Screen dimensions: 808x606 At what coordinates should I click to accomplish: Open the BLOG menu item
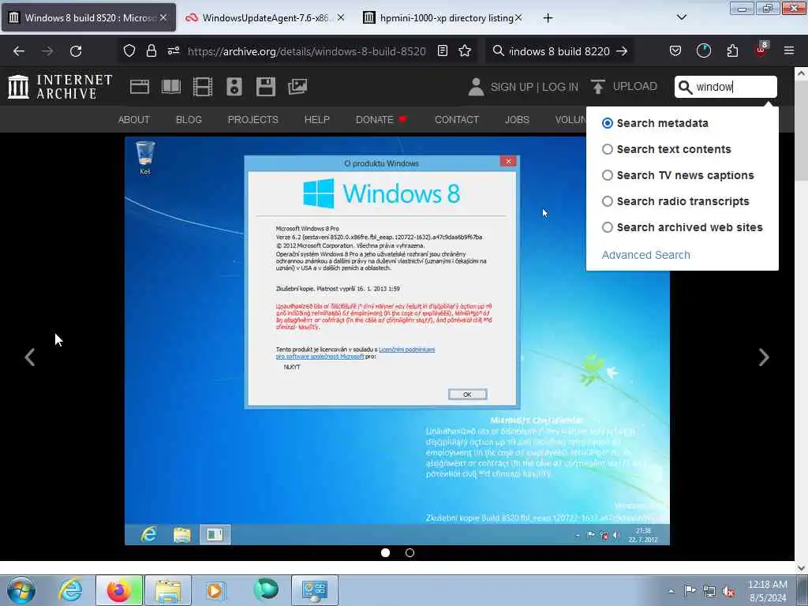pos(189,120)
